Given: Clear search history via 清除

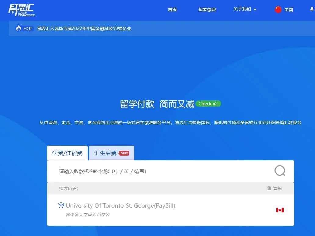Looking at the screenshot, I should (x=277, y=188).
